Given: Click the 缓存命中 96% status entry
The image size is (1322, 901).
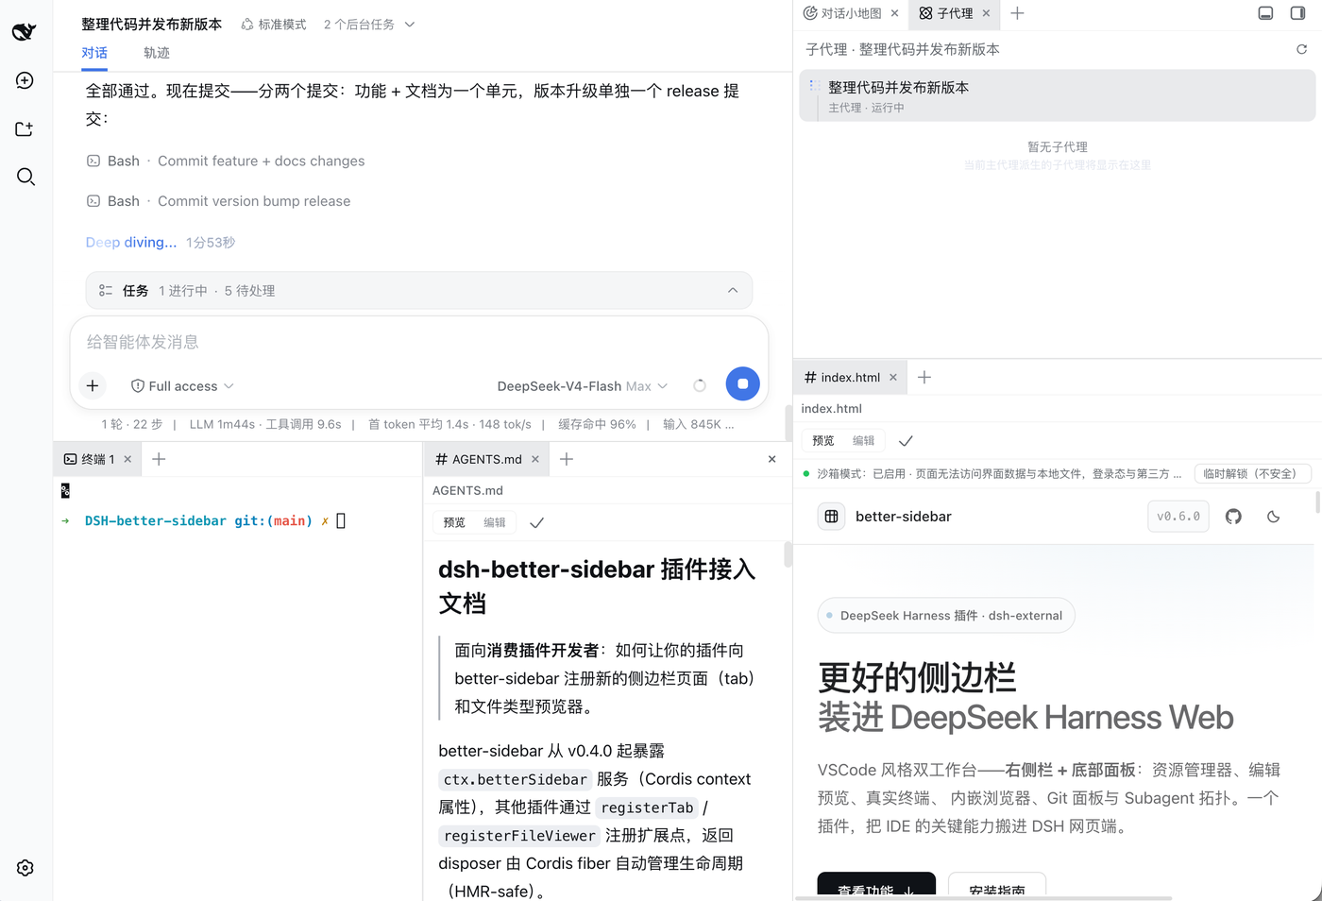Looking at the screenshot, I should tap(597, 424).
